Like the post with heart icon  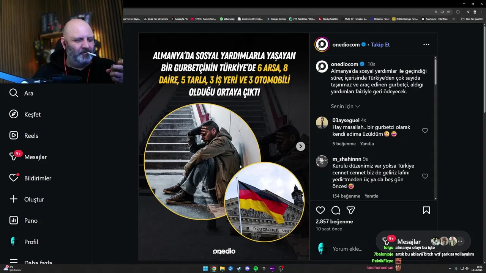click(x=320, y=210)
